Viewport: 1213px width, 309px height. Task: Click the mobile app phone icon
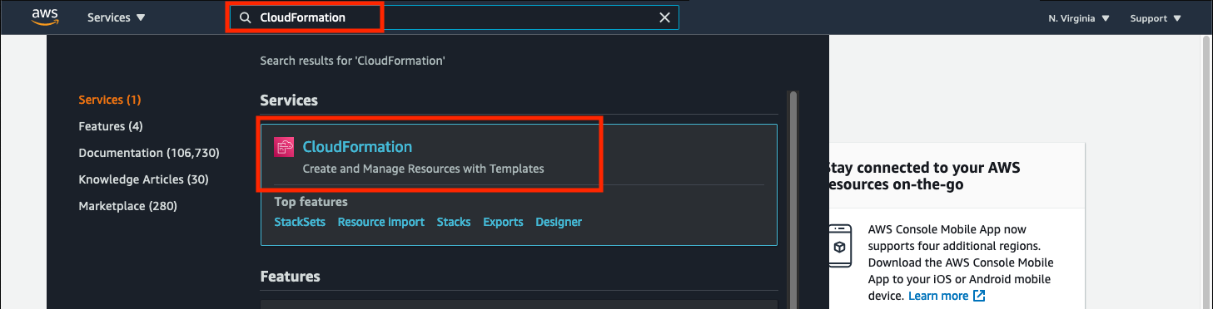point(841,248)
